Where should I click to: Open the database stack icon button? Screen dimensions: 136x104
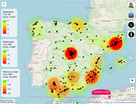pyautogui.click(x=131, y=15)
